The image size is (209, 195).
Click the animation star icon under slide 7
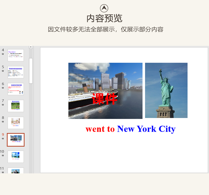[3, 105]
